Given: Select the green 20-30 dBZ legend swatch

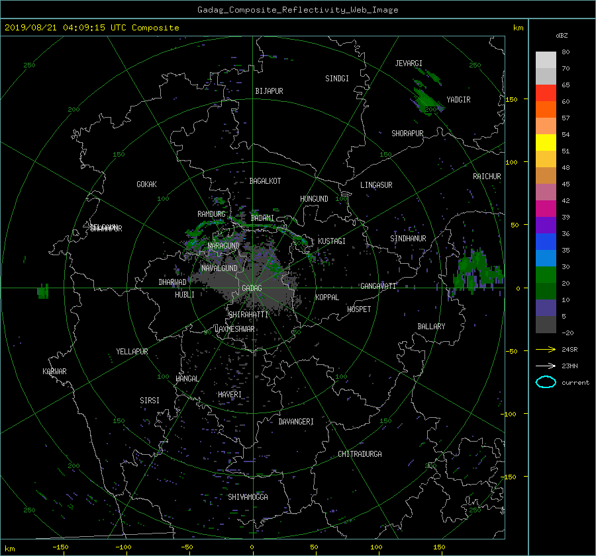Looking at the screenshot, I should click(546, 275).
